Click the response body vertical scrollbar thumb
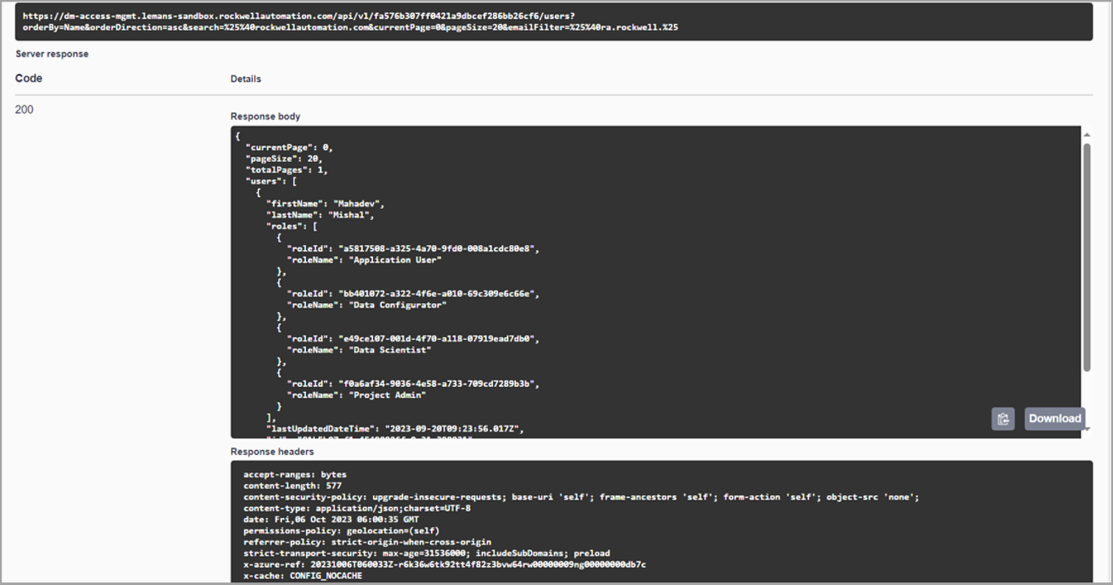Image resolution: width=1113 pixels, height=585 pixels. click(1086, 256)
